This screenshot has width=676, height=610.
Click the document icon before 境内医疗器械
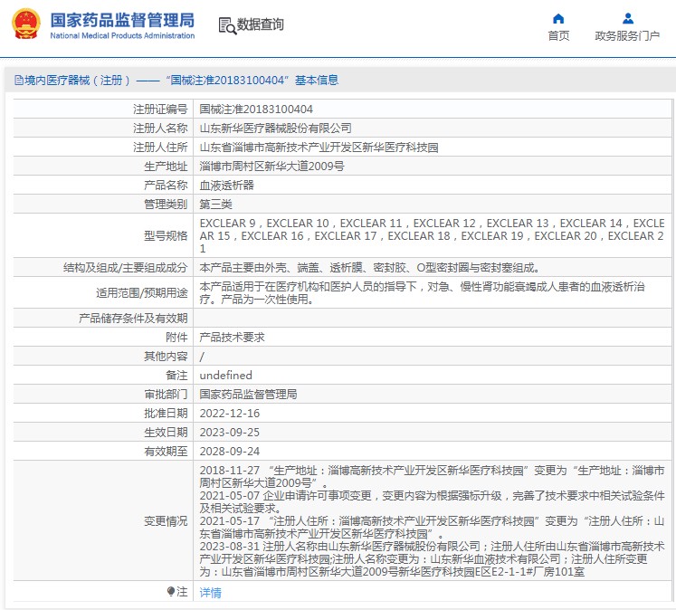[x=18, y=81]
